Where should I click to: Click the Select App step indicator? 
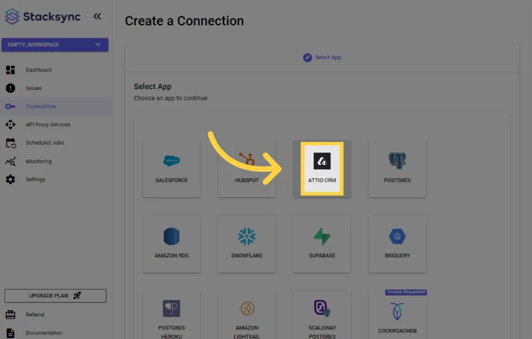tap(321, 57)
